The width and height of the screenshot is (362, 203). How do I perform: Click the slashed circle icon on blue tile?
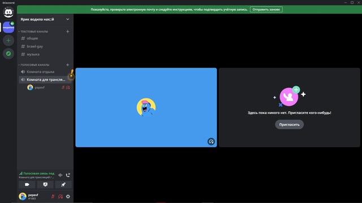211,142
